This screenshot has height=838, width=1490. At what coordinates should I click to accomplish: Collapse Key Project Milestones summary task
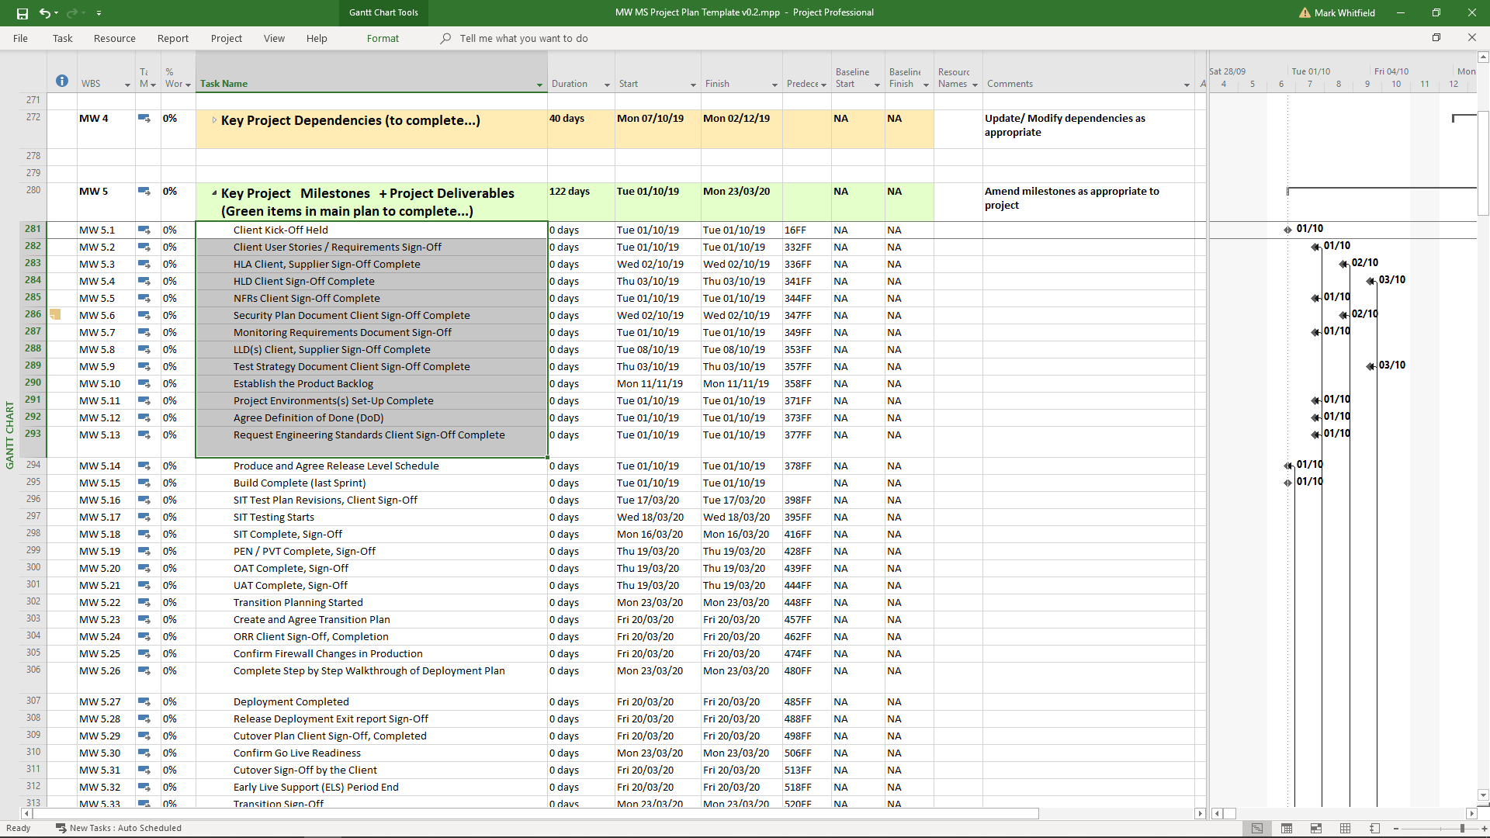(214, 193)
